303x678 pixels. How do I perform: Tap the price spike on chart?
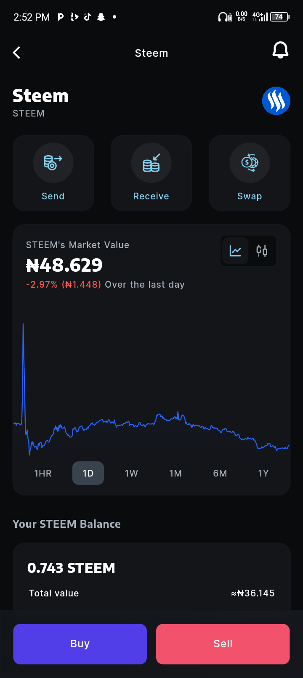pyautogui.click(x=23, y=326)
